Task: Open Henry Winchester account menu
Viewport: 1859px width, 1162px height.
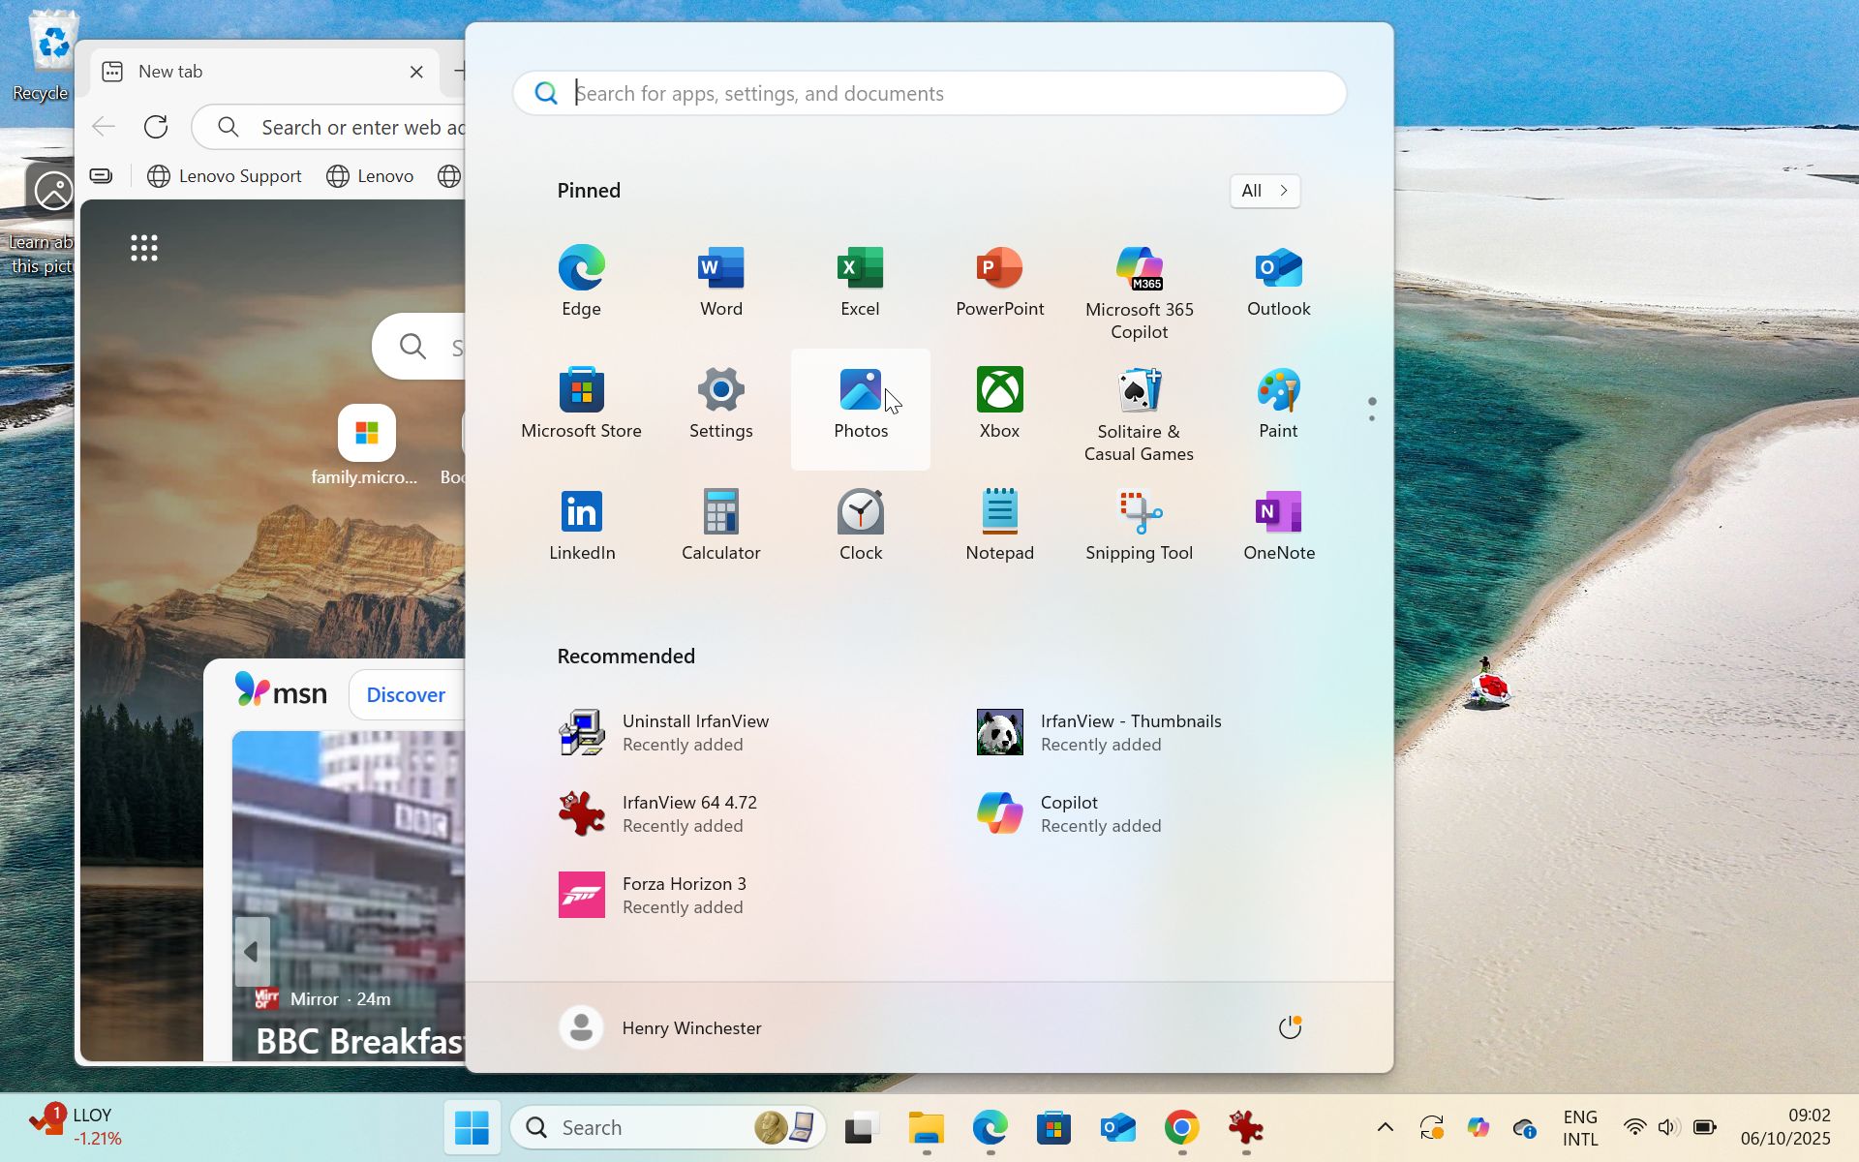Action: coord(660,1027)
